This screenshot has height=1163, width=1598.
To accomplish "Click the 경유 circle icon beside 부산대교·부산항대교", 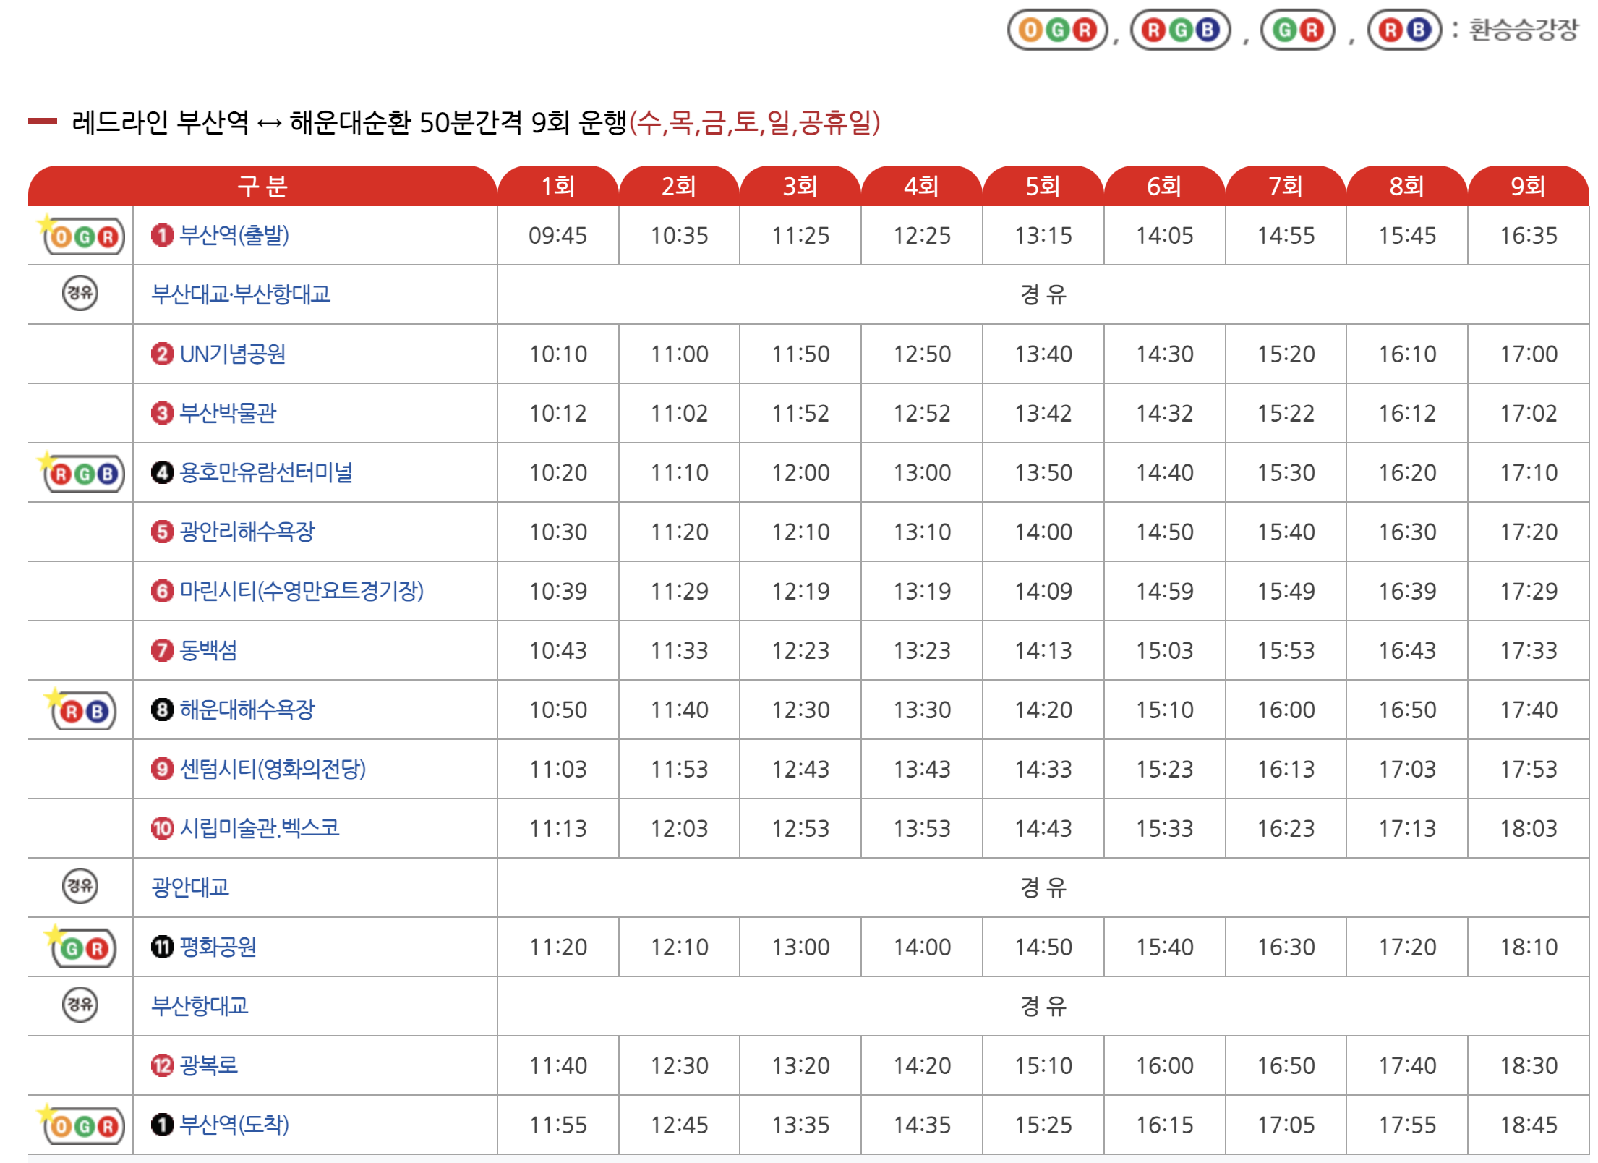I will 80,293.
